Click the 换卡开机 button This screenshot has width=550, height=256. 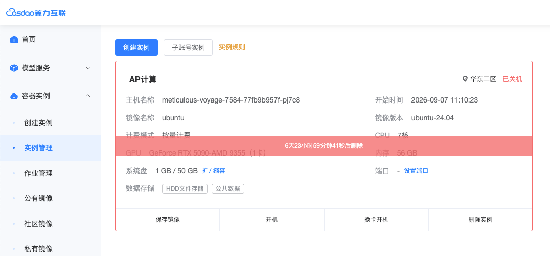pos(376,220)
